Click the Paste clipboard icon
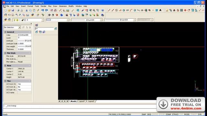The width and height of the screenshot is (207, 116). 34,10
